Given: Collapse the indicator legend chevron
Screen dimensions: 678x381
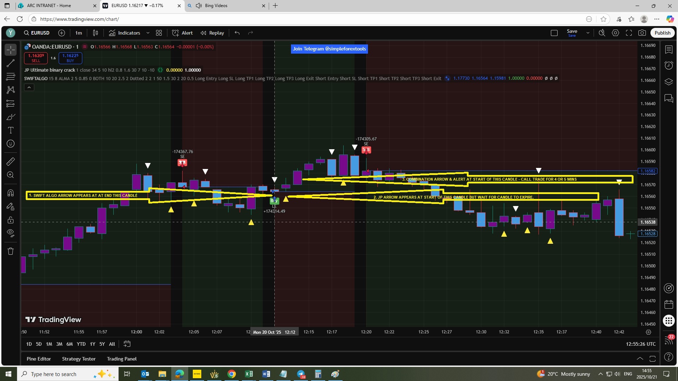Looking at the screenshot, I should [x=29, y=87].
